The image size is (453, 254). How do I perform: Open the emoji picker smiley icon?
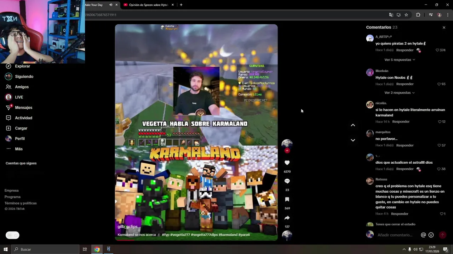point(431,235)
